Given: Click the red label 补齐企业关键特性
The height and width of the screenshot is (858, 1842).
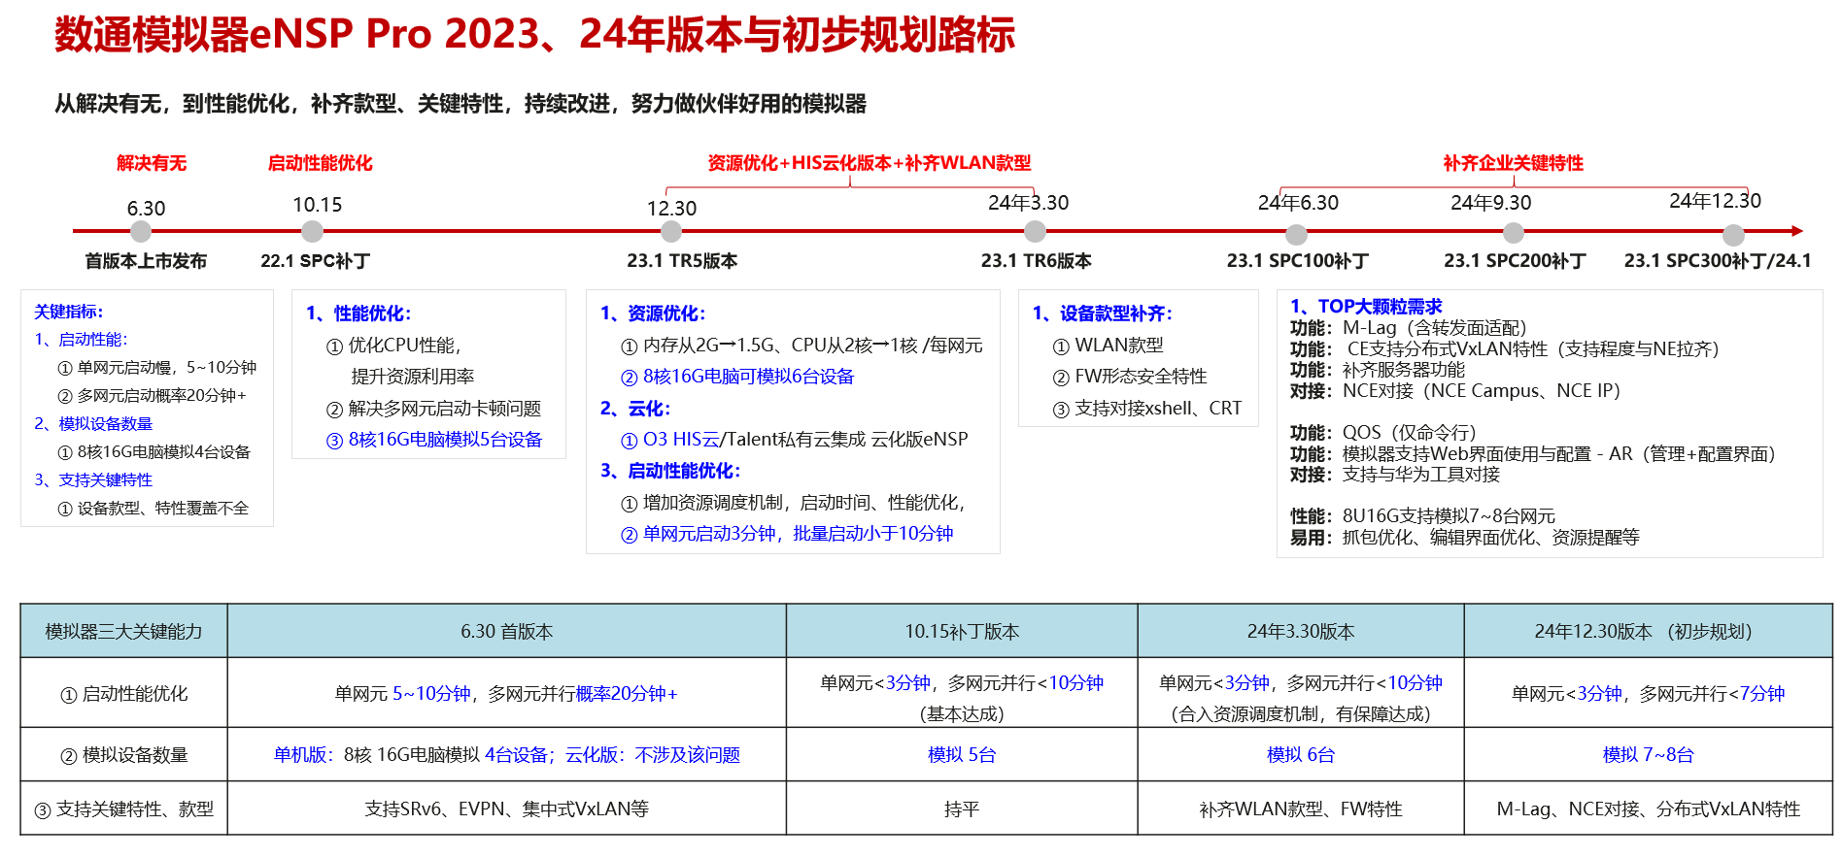Looking at the screenshot, I should [1514, 163].
